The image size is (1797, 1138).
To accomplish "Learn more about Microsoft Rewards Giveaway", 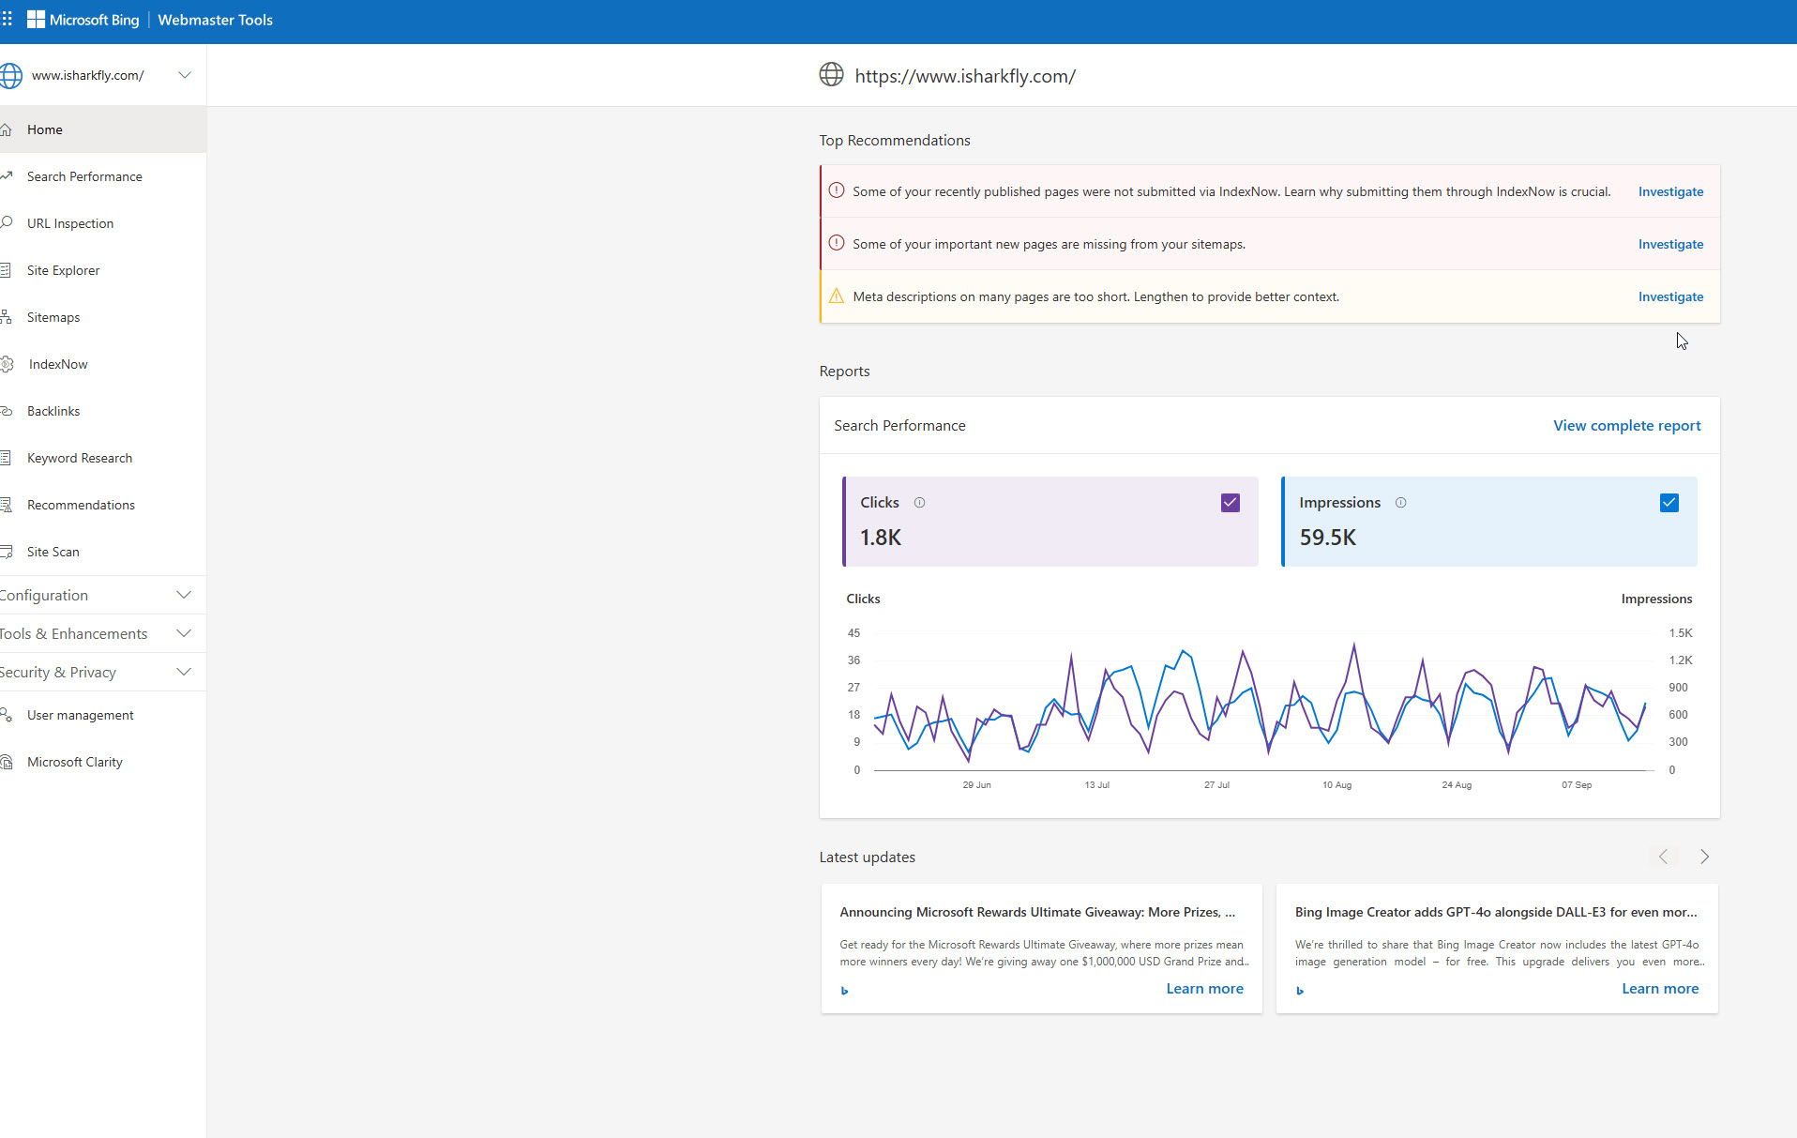I will [x=1204, y=989].
